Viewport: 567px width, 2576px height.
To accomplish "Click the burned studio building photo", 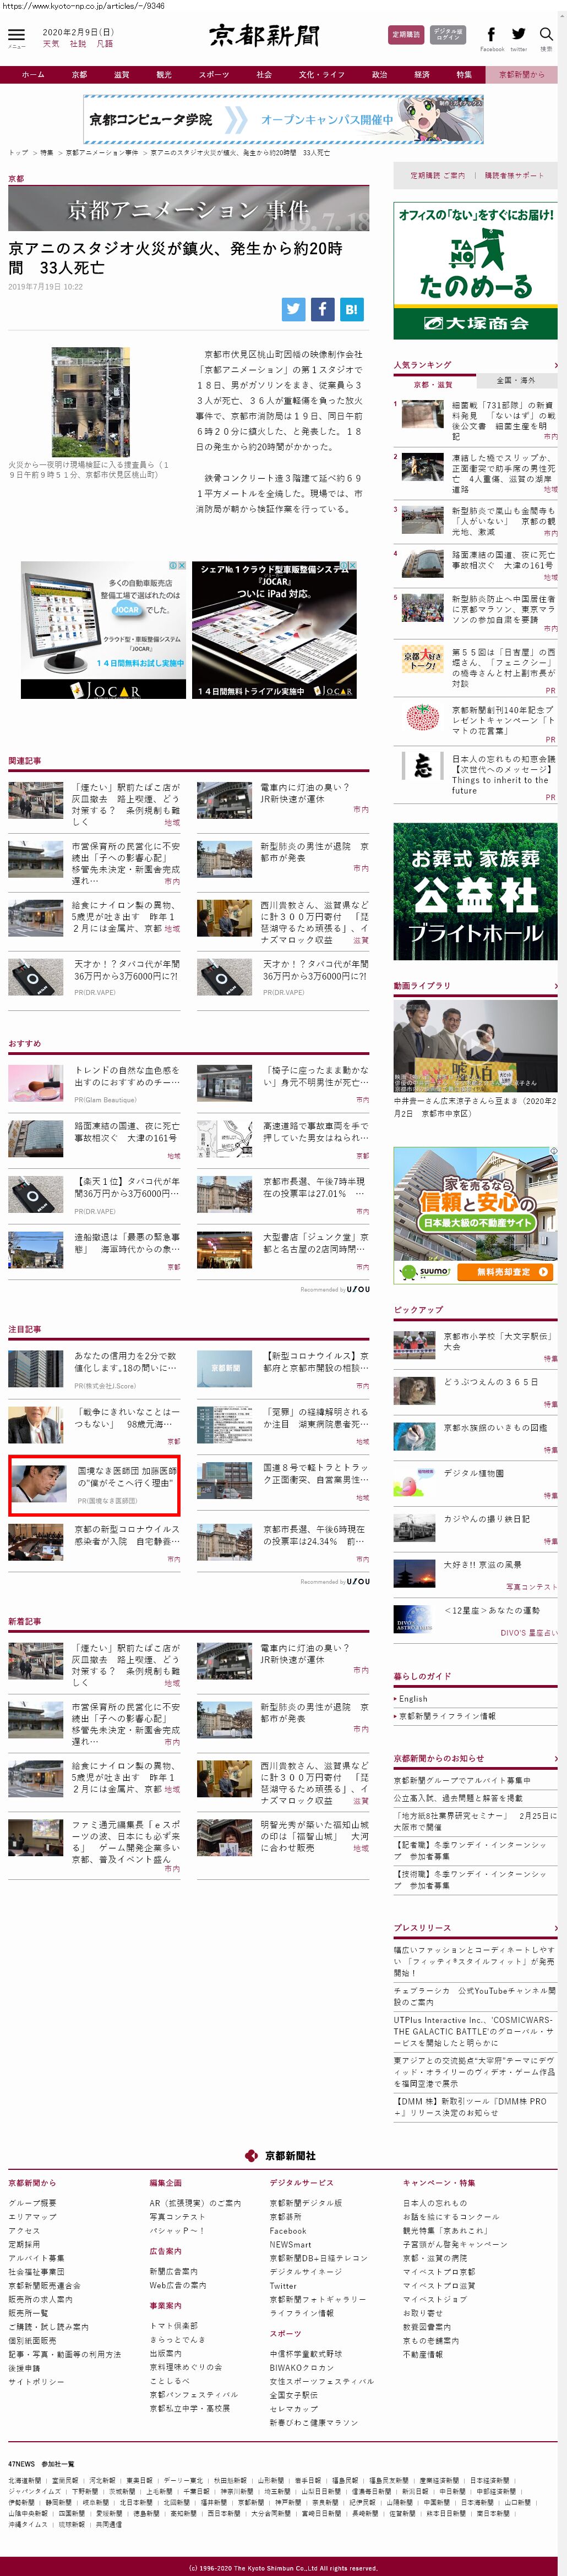I will pyautogui.click(x=90, y=402).
